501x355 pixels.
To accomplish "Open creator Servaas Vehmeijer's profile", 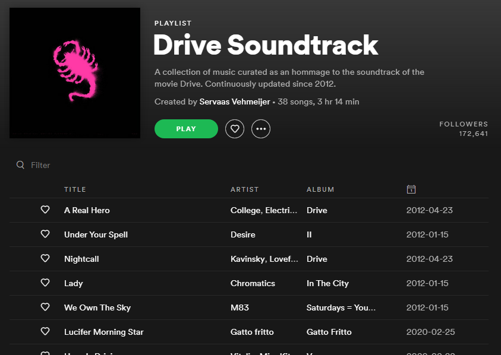I will tap(234, 102).
